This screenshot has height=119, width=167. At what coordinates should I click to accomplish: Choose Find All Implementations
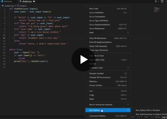click(x=108, y=42)
